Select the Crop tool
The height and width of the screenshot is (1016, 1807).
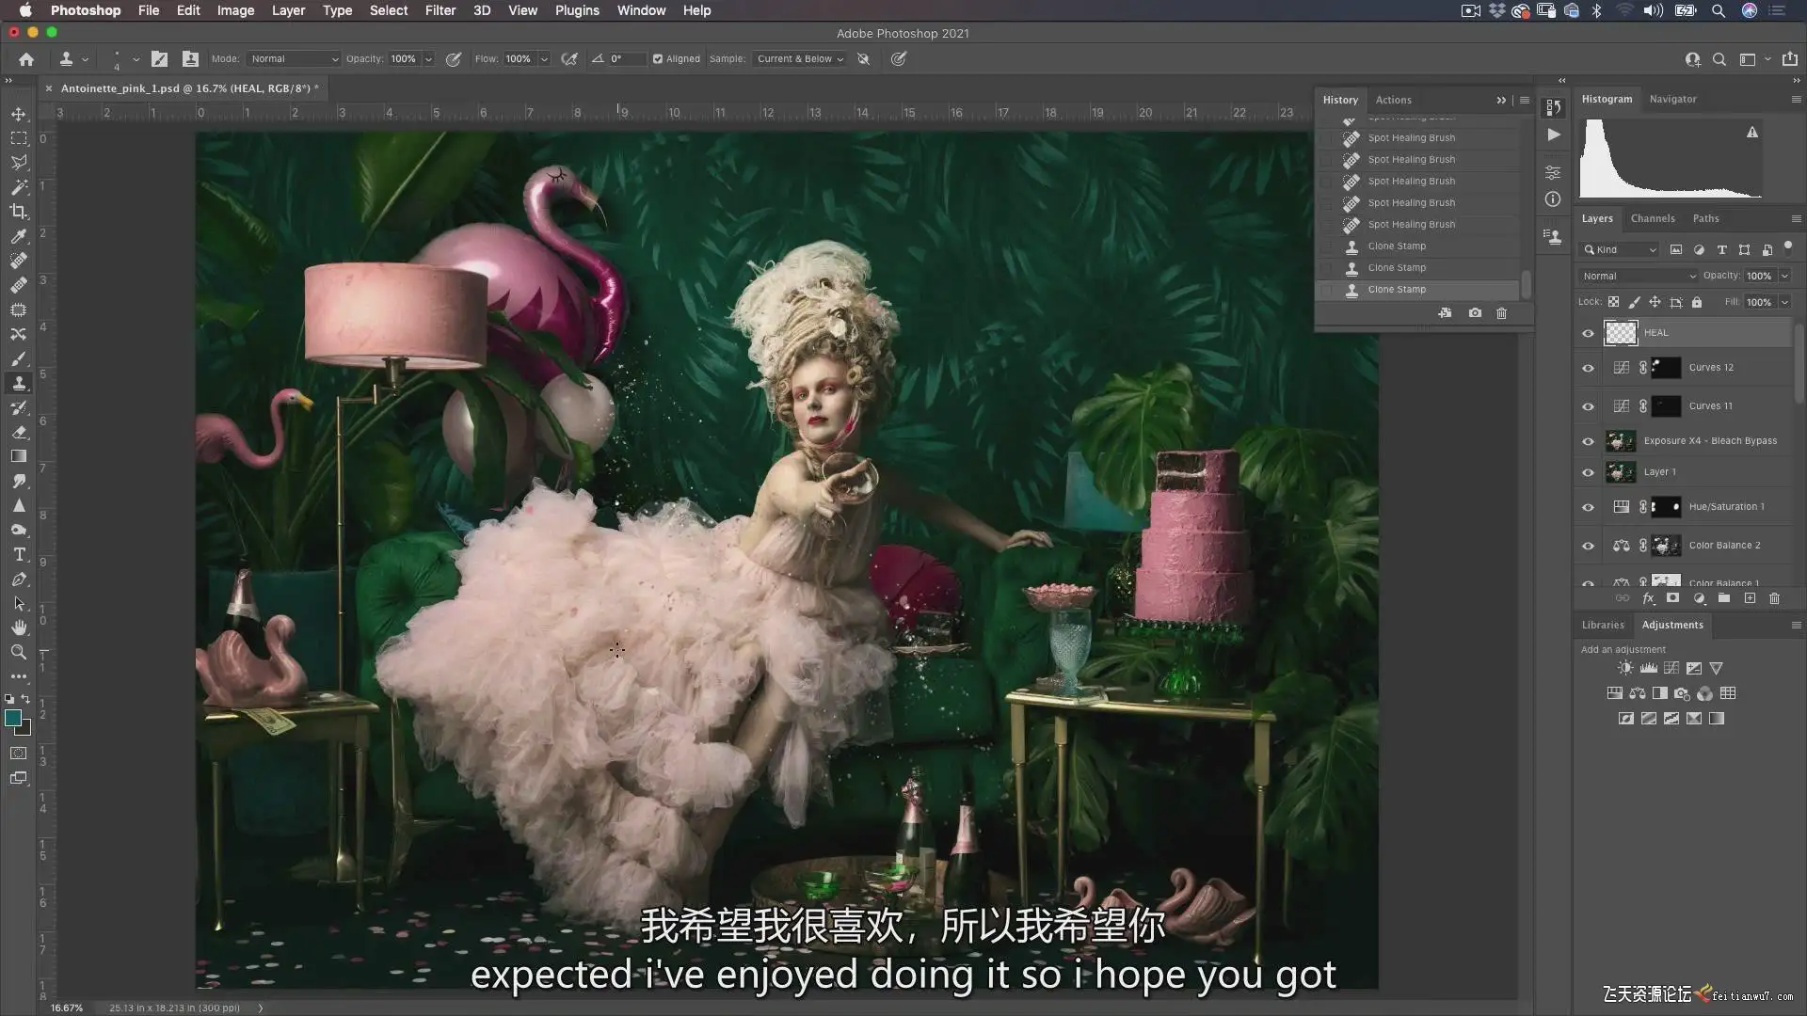point(19,212)
